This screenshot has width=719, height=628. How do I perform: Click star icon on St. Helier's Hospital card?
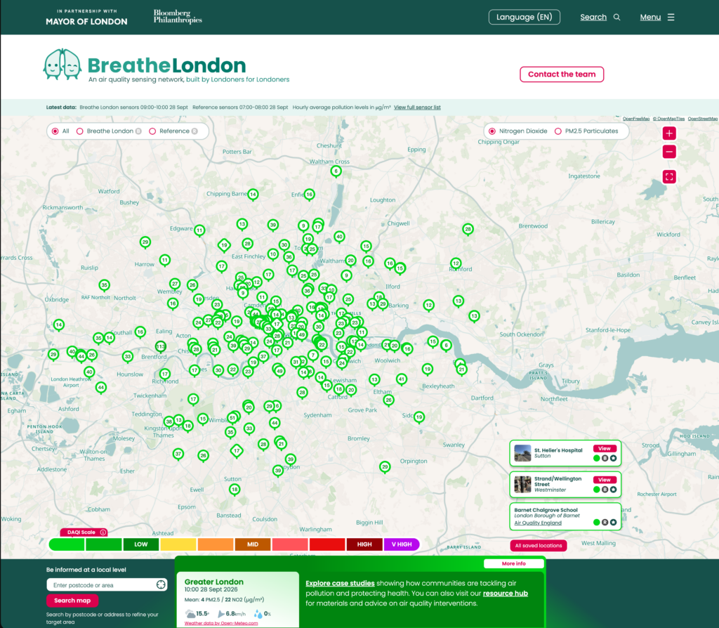[x=613, y=458]
